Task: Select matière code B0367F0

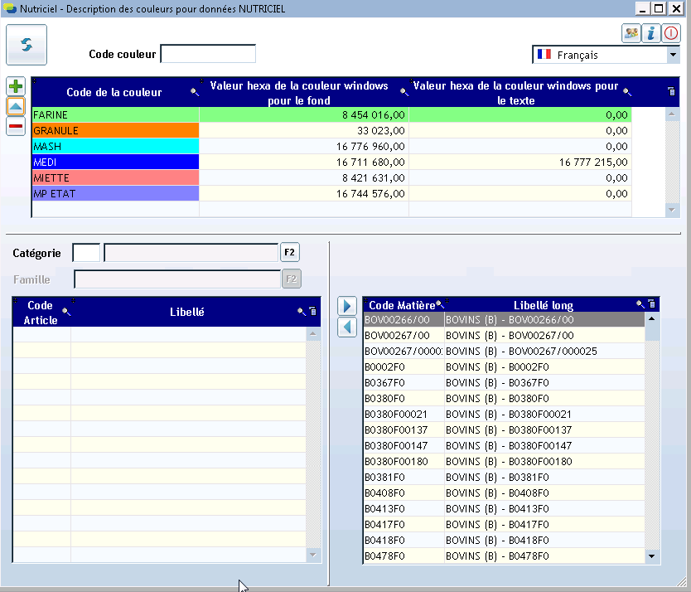Action: (x=384, y=383)
